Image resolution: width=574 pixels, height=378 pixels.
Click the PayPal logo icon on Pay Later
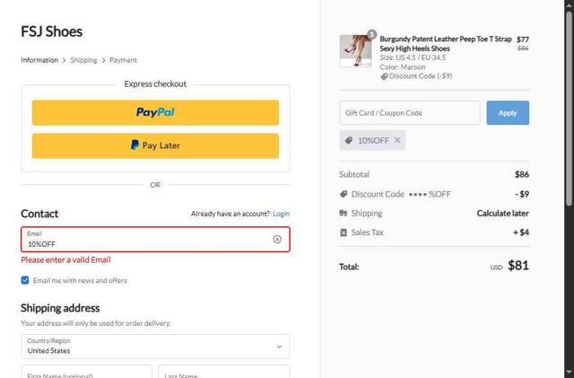click(135, 145)
